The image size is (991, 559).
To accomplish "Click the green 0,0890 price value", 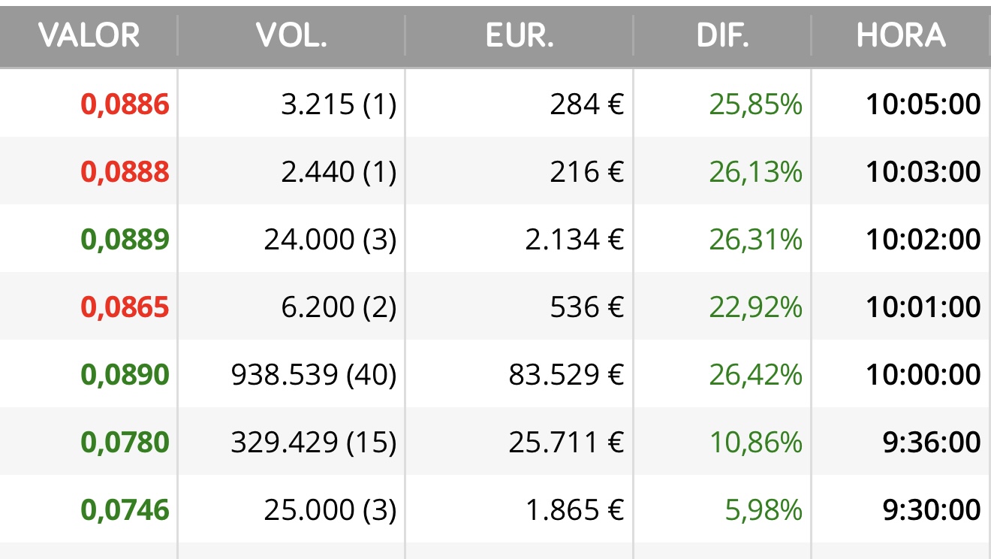I will pos(125,375).
